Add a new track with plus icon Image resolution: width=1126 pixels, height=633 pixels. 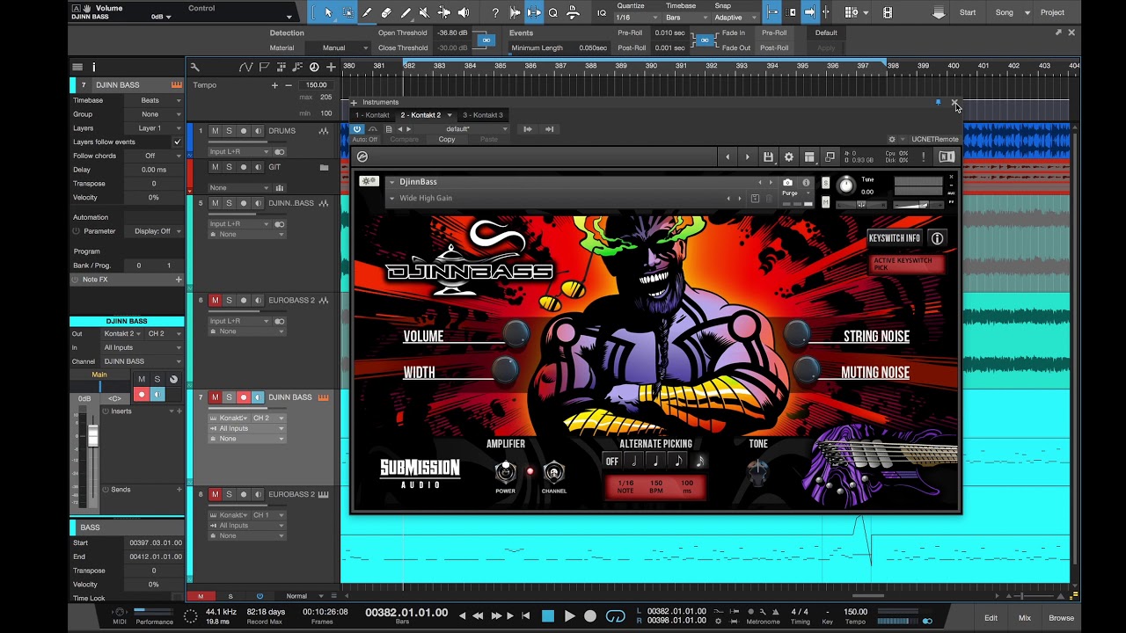(331, 67)
